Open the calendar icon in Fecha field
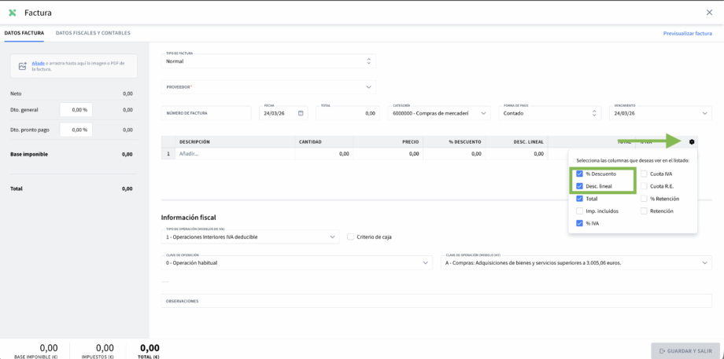The image size is (724, 359). tap(301, 113)
